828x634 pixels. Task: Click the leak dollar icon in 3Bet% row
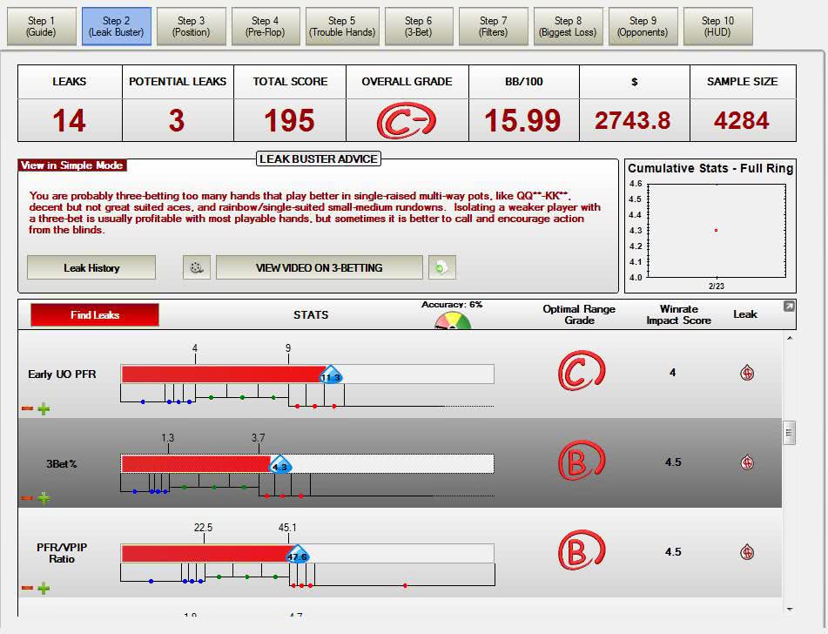746,462
